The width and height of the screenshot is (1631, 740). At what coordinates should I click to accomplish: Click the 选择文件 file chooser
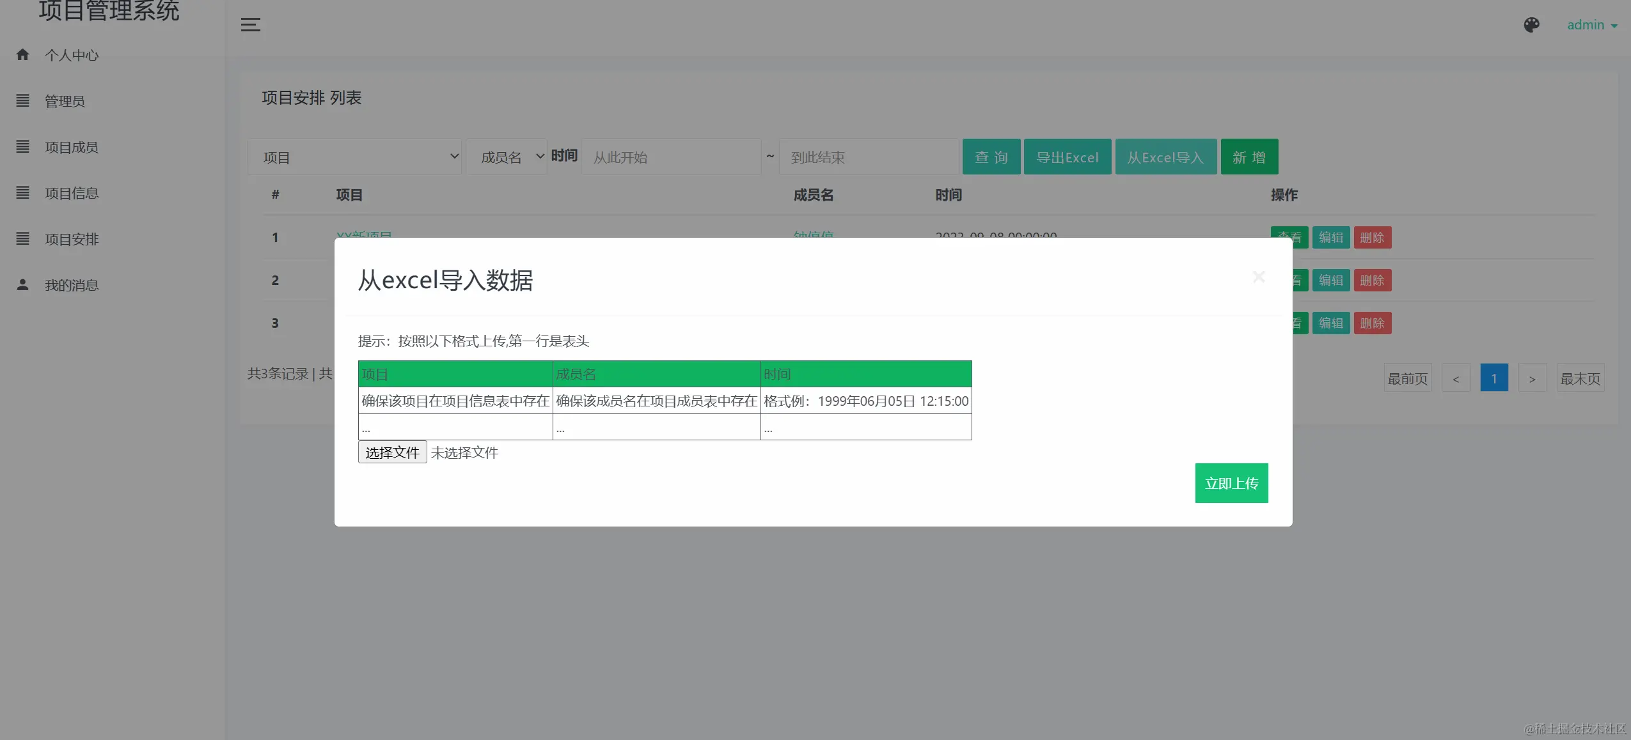(391, 452)
